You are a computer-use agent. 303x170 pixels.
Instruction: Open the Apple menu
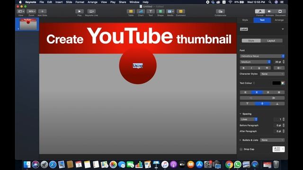20,2
